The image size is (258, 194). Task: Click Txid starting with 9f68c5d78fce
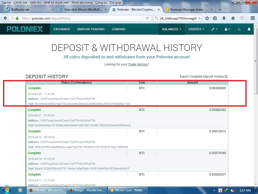81,147
